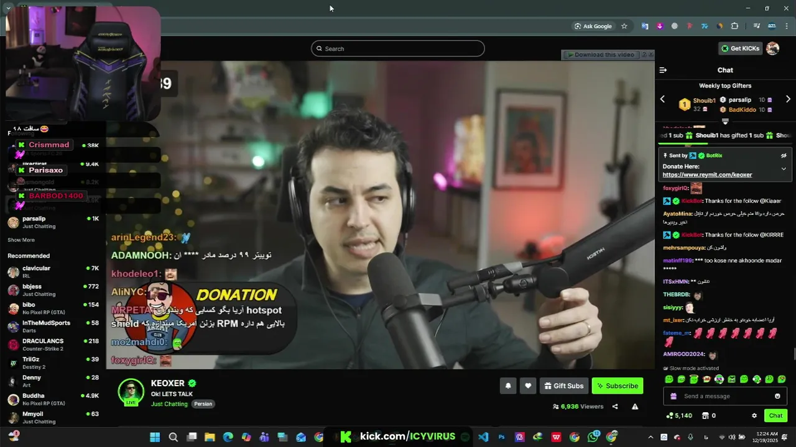The image size is (796, 447).
Task: Open the InTheMudSports recommended channel
Action: 53,326
